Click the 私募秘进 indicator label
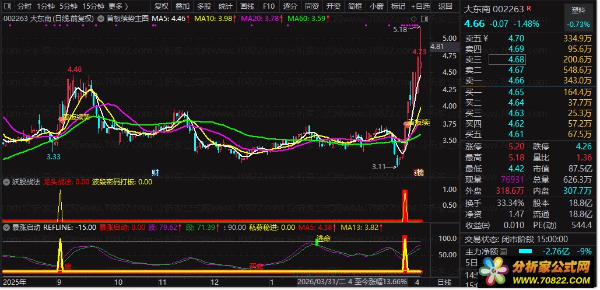Viewport: 600px width, 290px height. click(272, 227)
